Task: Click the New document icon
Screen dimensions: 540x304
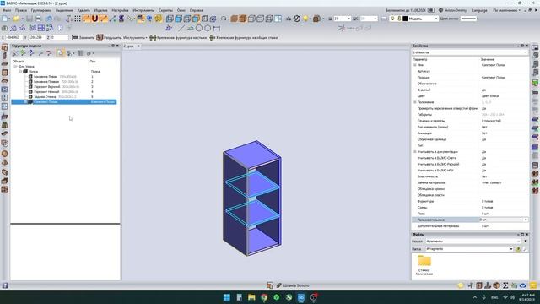Action: pos(5,19)
